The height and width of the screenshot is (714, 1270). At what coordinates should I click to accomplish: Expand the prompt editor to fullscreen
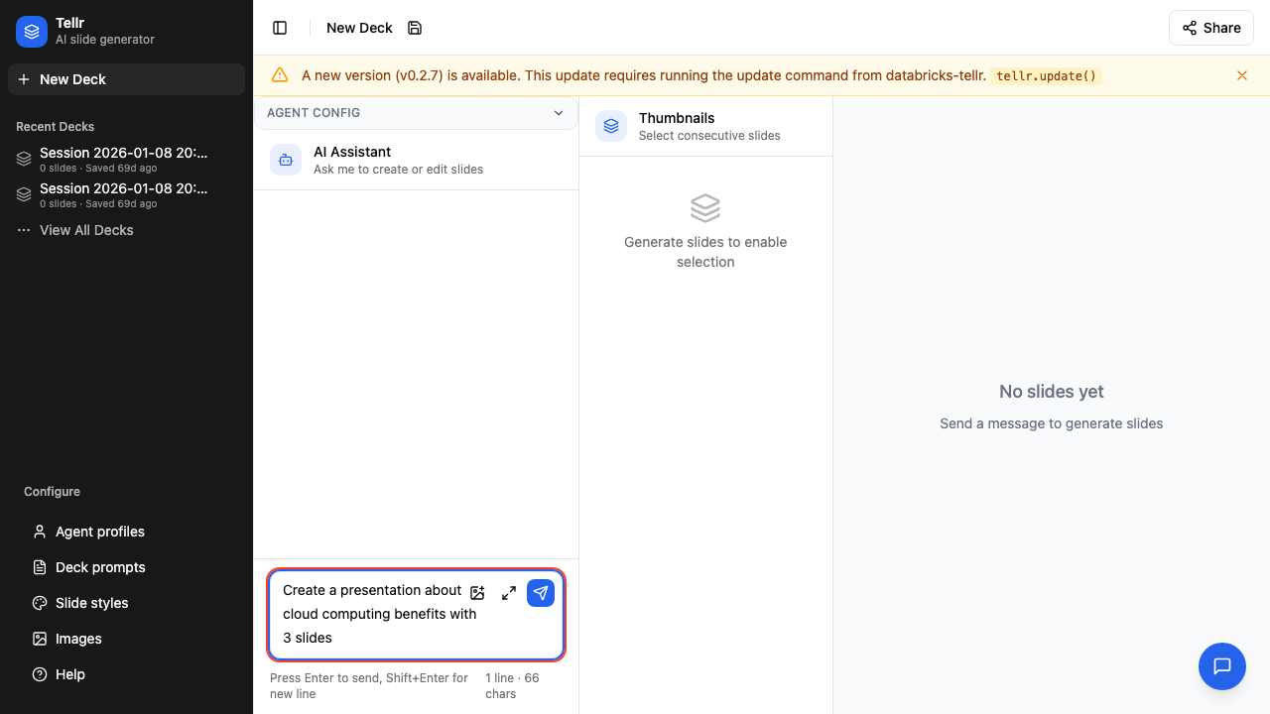pyautogui.click(x=509, y=593)
